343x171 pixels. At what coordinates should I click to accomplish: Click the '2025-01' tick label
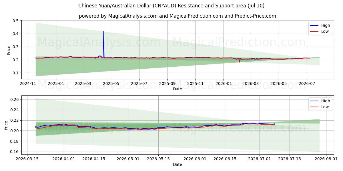click(x=55, y=84)
